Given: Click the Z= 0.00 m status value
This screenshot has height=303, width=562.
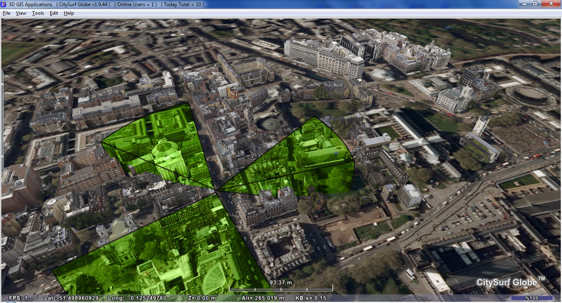Looking at the screenshot, I should (202, 298).
